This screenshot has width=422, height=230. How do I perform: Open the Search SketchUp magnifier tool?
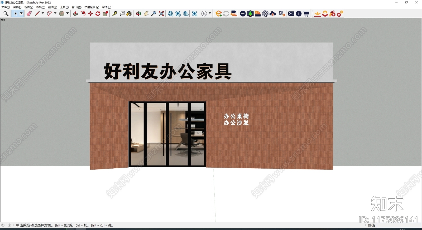click(x=6, y=14)
